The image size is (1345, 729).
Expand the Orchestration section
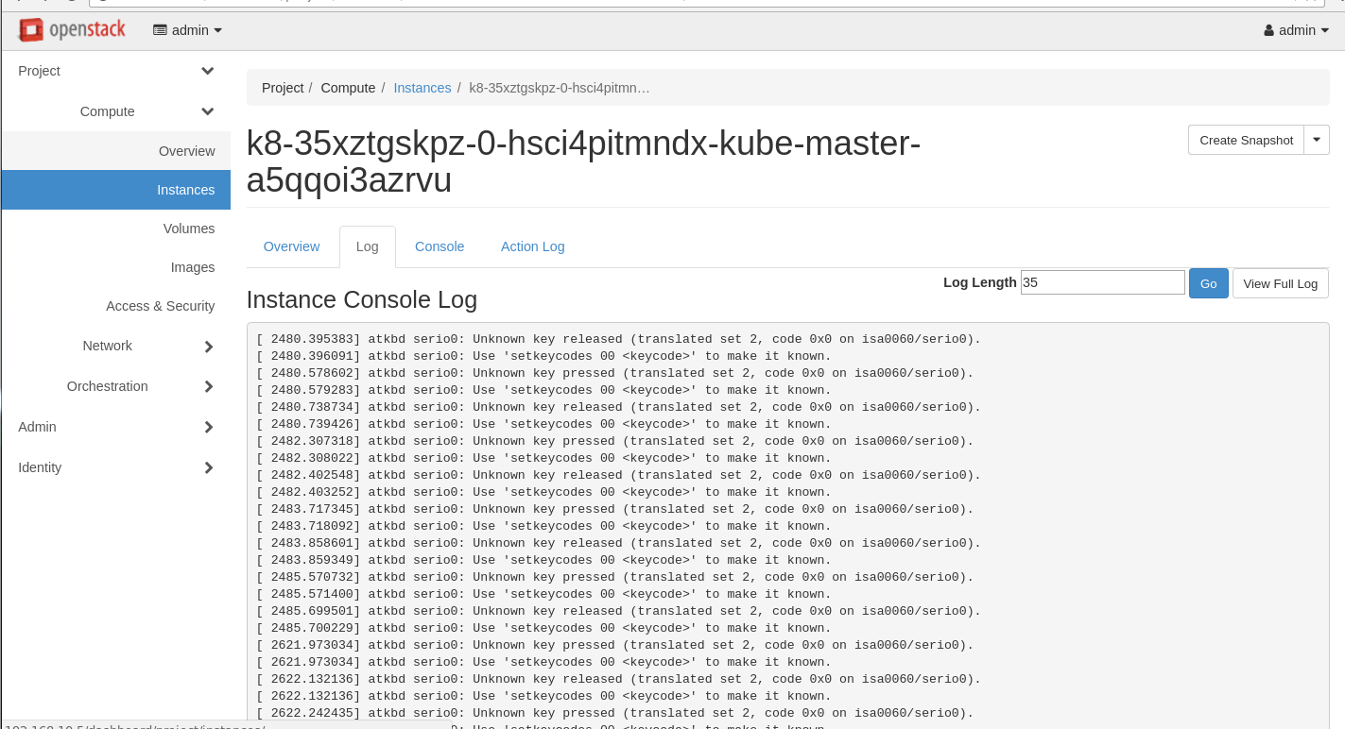point(115,386)
